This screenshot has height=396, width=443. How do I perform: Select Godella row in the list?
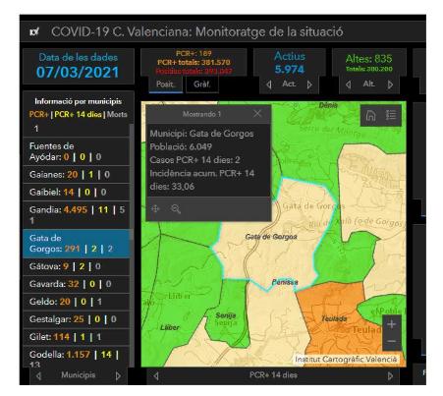click(x=77, y=357)
